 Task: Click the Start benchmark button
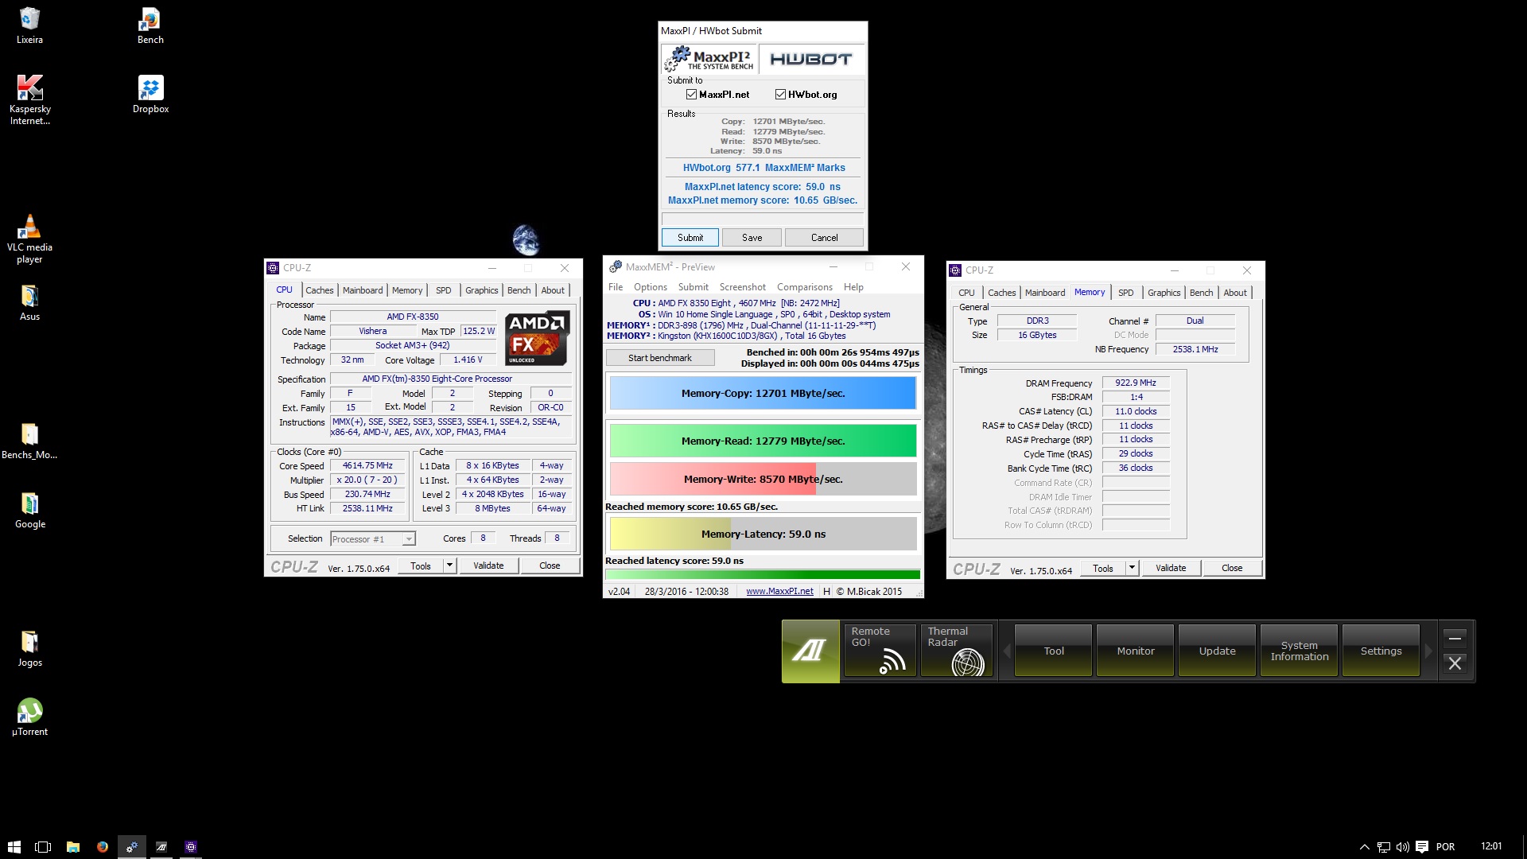[x=660, y=358]
